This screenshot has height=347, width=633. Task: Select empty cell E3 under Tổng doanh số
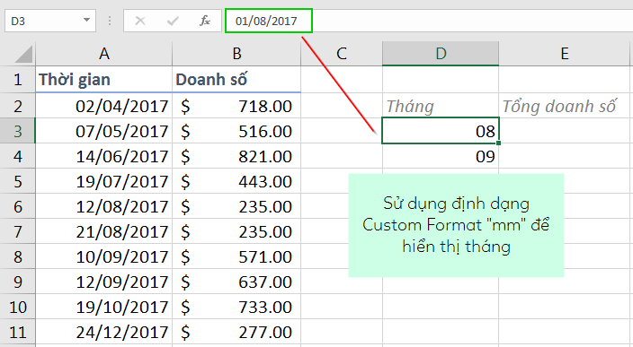[565, 131]
